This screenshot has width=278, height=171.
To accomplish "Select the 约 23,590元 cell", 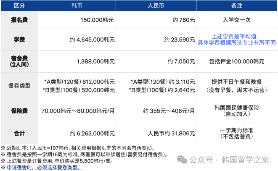I will click(x=180, y=39).
